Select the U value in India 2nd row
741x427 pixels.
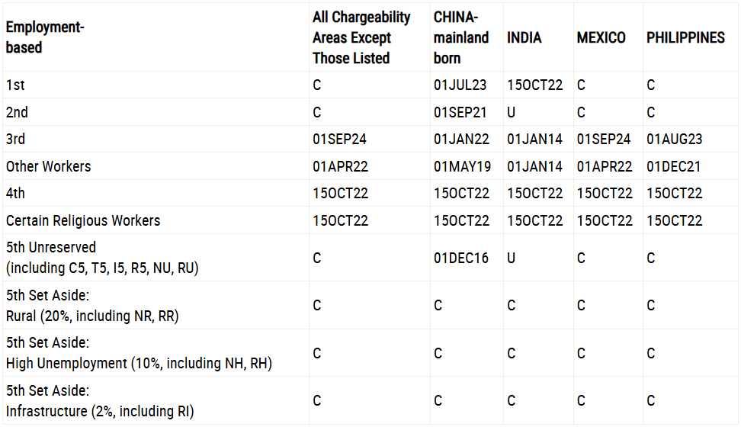coord(511,113)
